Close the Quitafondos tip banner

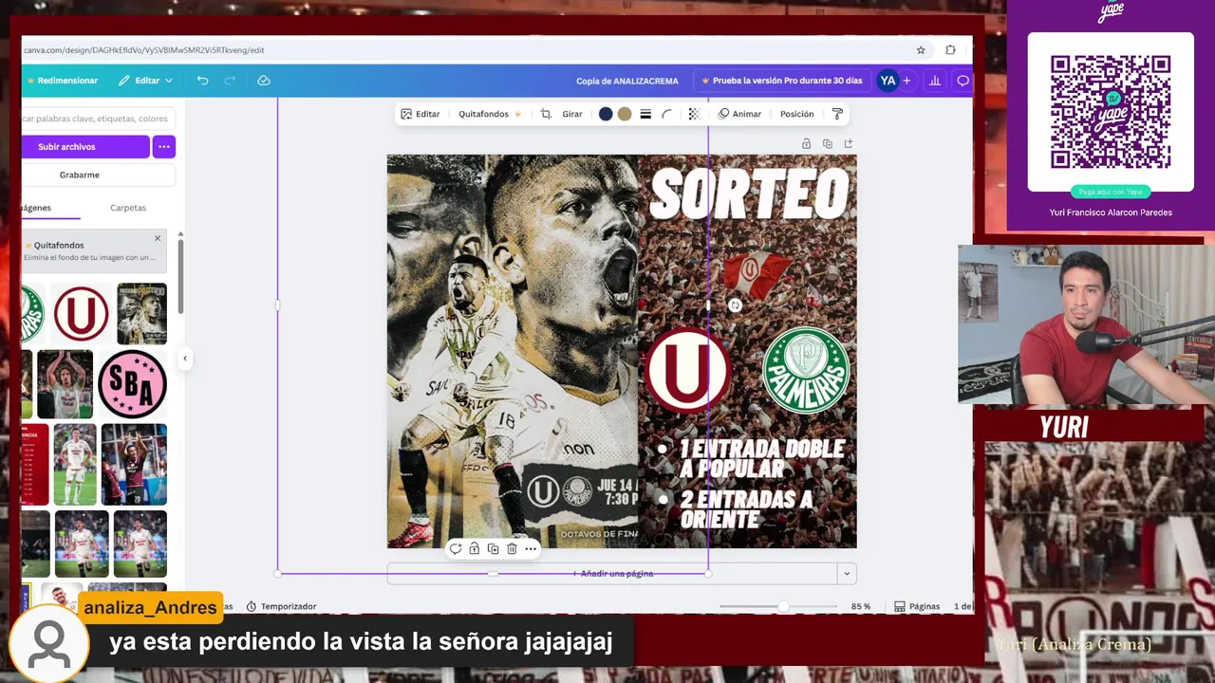coord(158,237)
